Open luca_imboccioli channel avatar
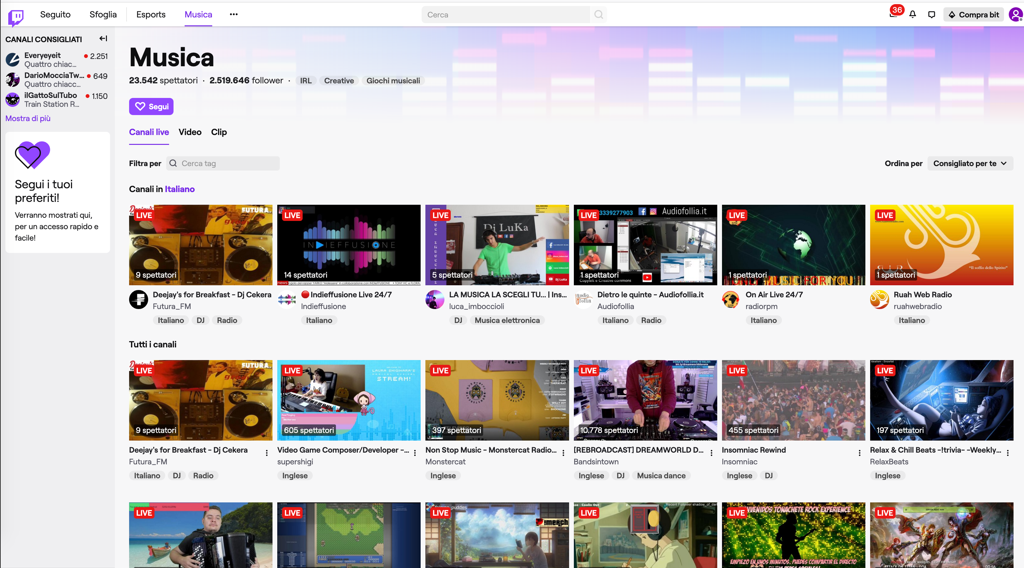This screenshot has width=1024, height=568. click(x=435, y=300)
